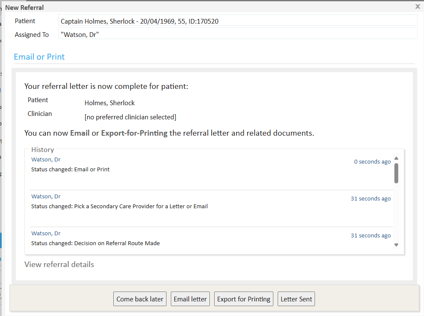Click the History scroll up arrow
This screenshot has width=424, height=316.
[396, 158]
